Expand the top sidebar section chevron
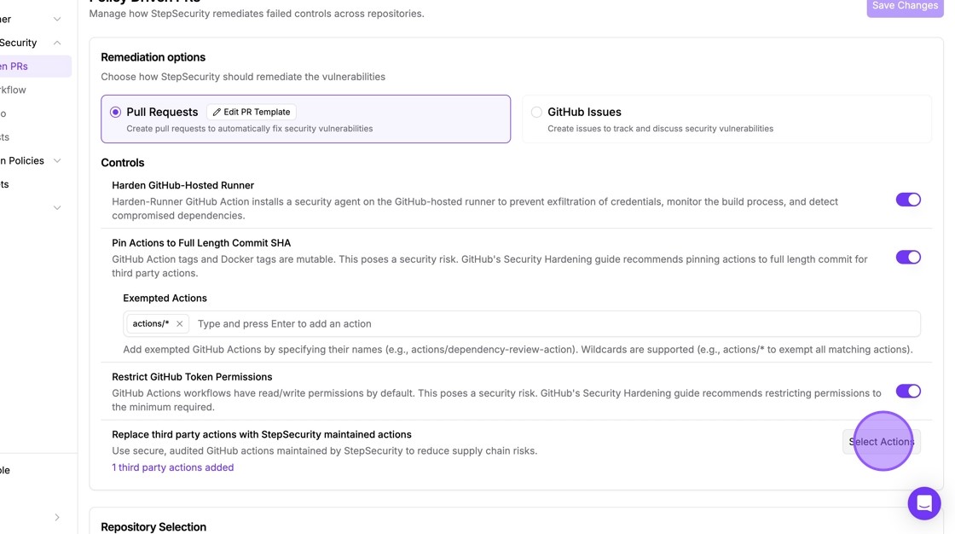Image resolution: width=955 pixels, height=534 pixels. [56, 20]
